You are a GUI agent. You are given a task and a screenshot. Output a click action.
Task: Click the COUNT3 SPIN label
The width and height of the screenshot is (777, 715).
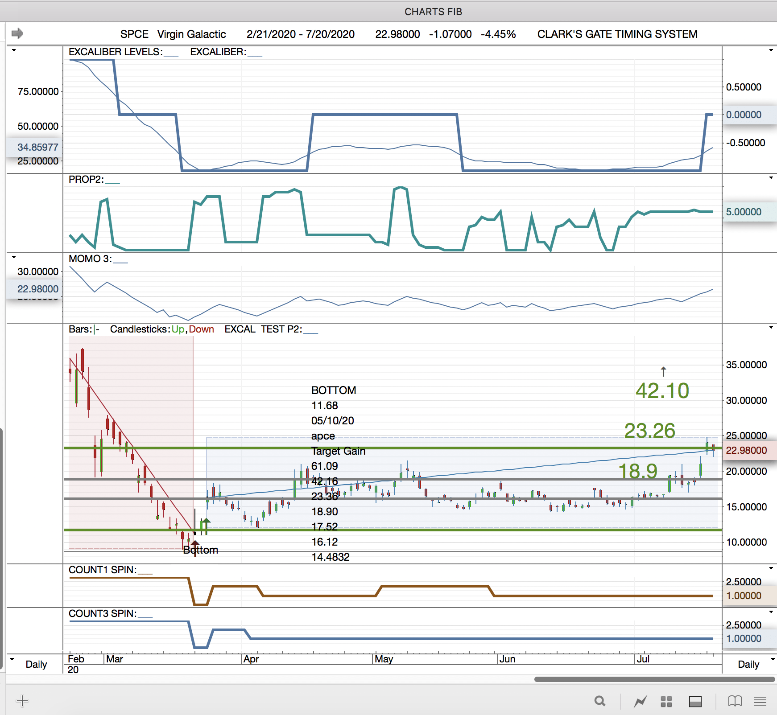[111, 614]
